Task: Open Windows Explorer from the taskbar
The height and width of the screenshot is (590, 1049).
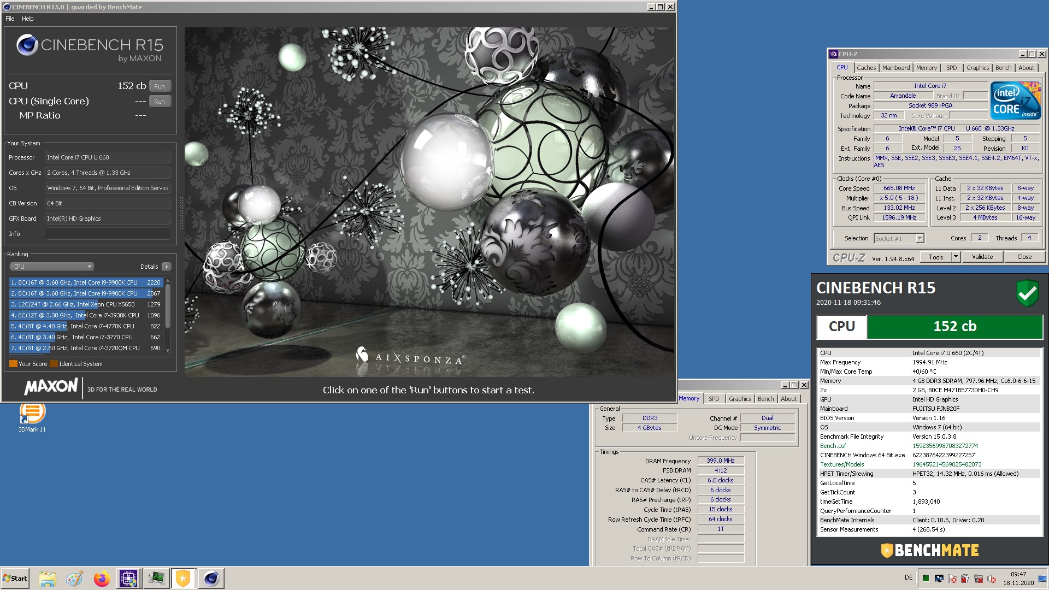Action: point(48,579)
